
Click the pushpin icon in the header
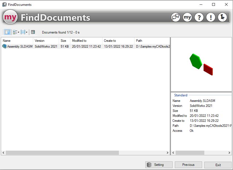pos(222,17)
